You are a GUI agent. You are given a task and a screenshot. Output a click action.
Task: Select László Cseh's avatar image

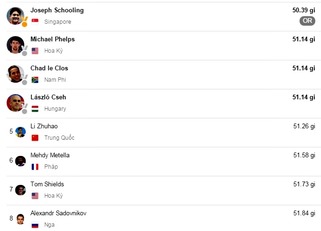pyautogui.click(x=15, y=103)
